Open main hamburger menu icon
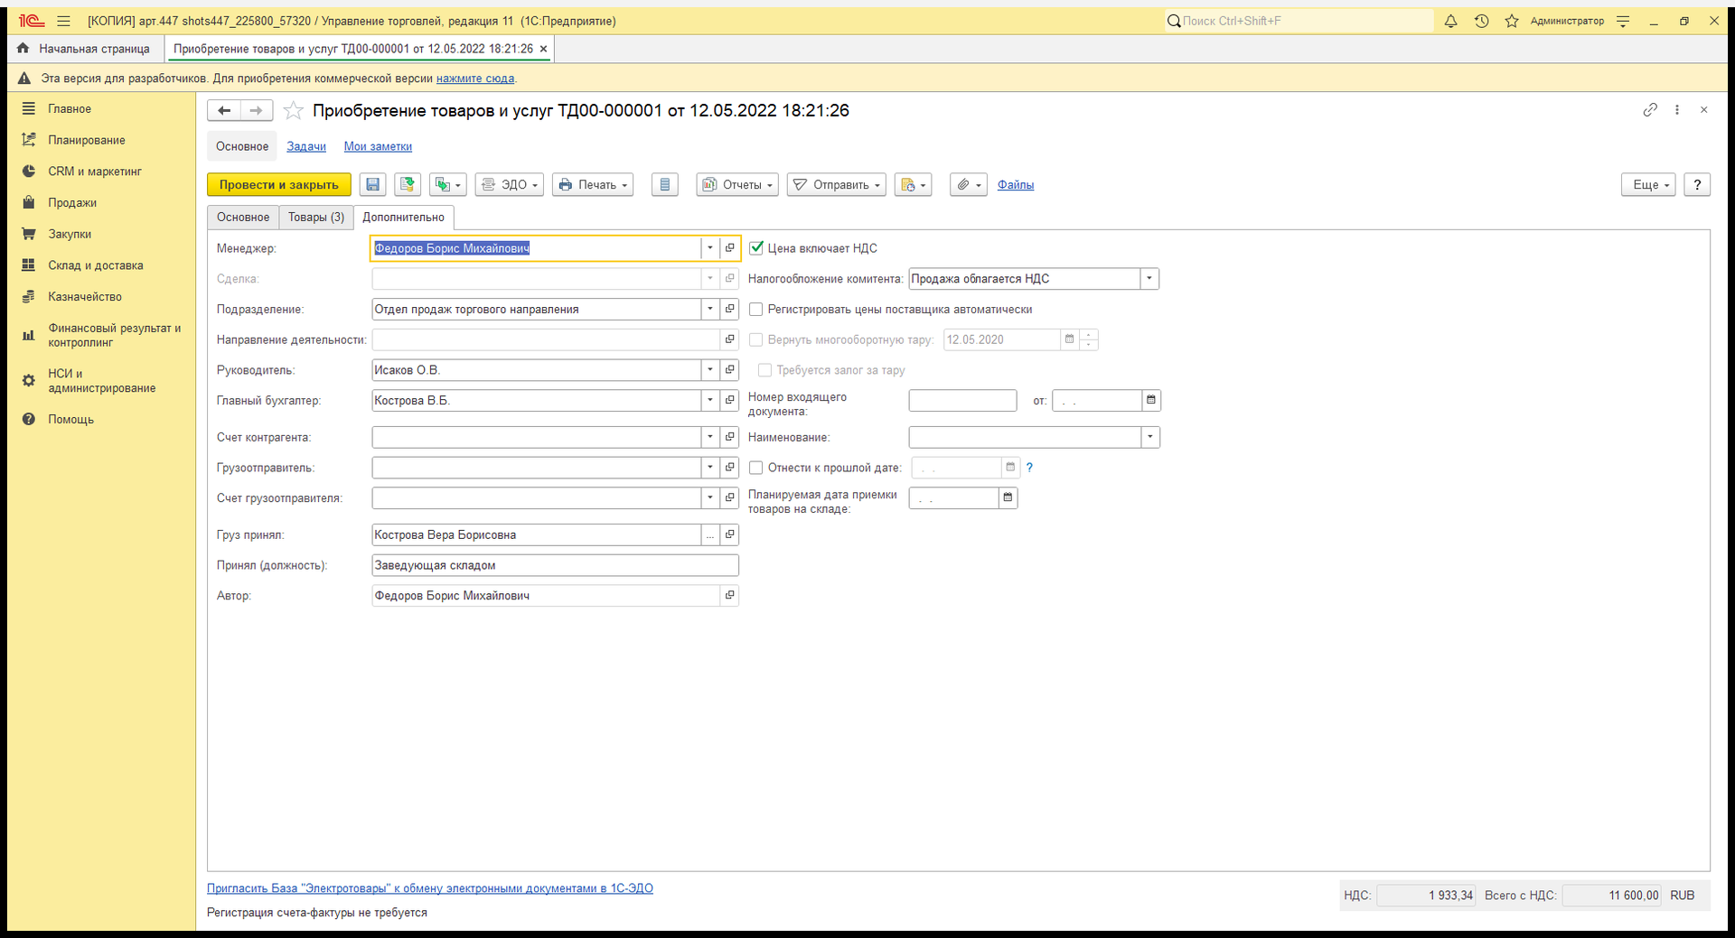The height and width of the screenshot is (938, 1735). coord(63,21)
